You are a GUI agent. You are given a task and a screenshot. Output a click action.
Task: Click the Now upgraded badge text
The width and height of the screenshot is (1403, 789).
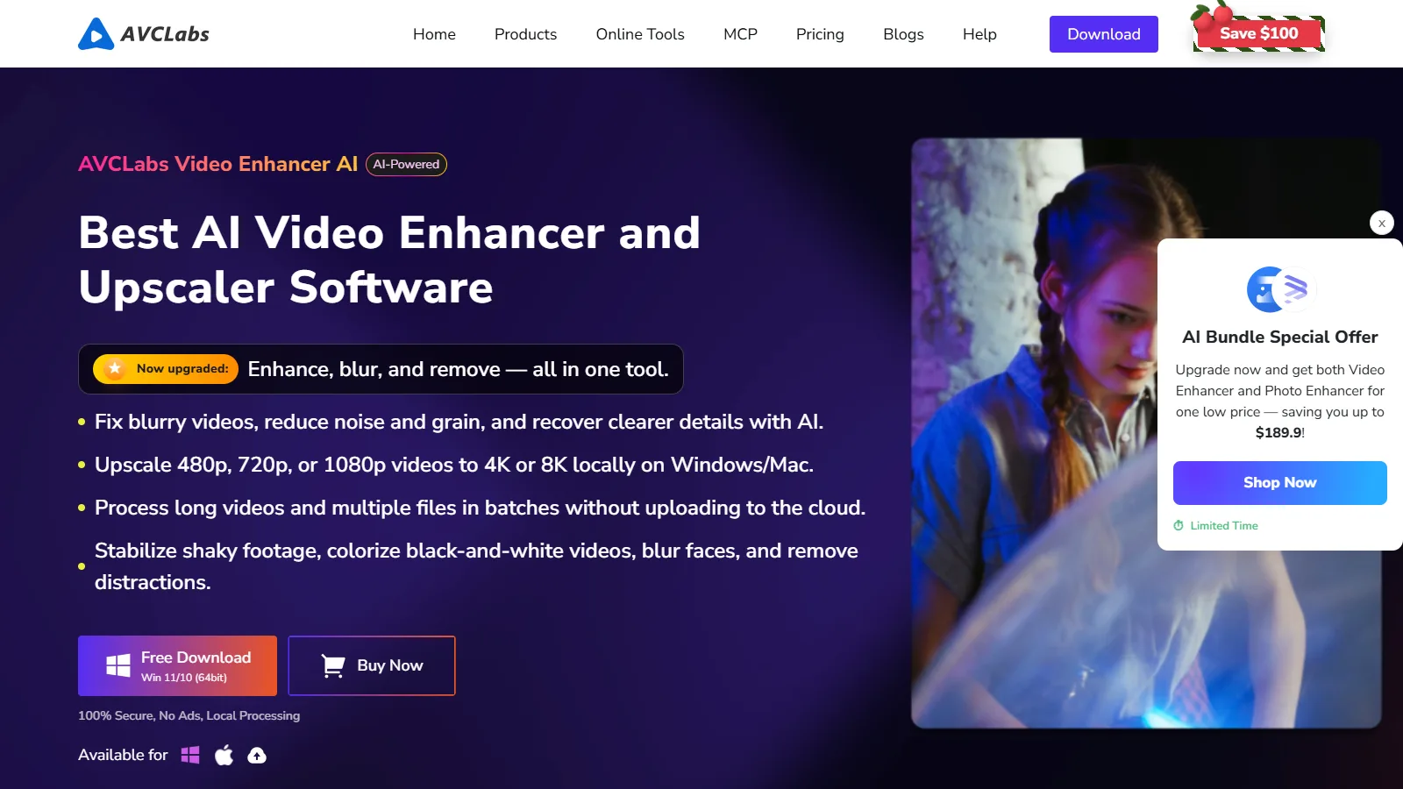tap(182, 369)
